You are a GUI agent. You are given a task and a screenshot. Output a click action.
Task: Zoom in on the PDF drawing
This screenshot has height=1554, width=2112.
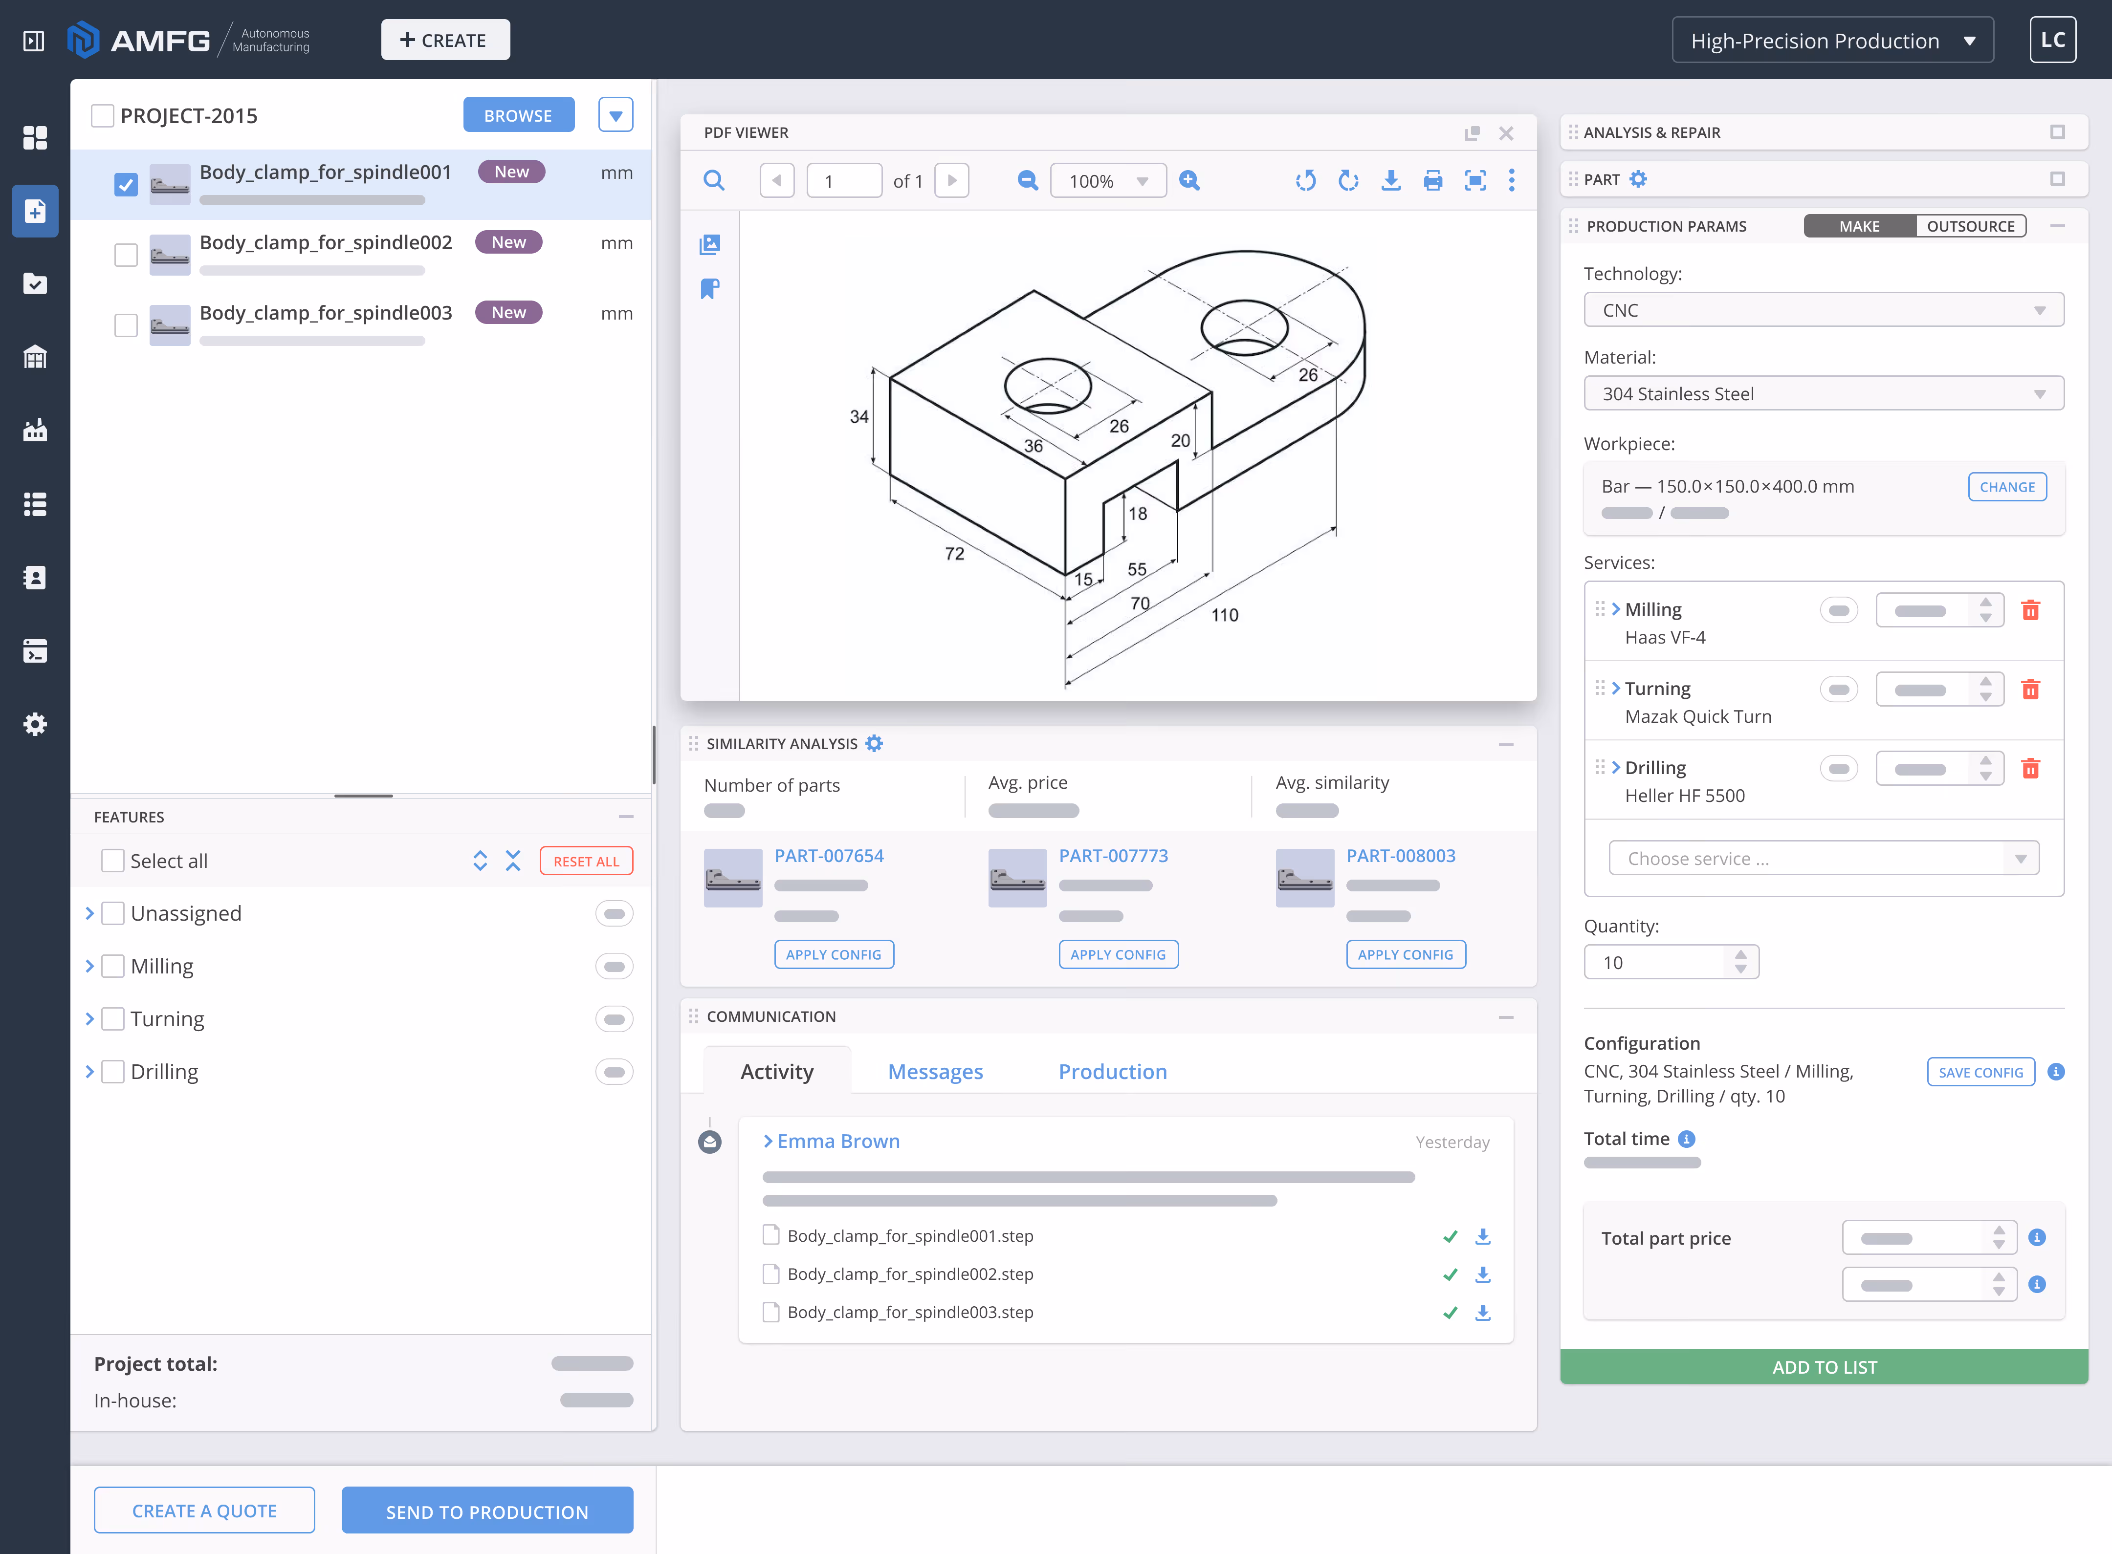(x=1189, y=181)
